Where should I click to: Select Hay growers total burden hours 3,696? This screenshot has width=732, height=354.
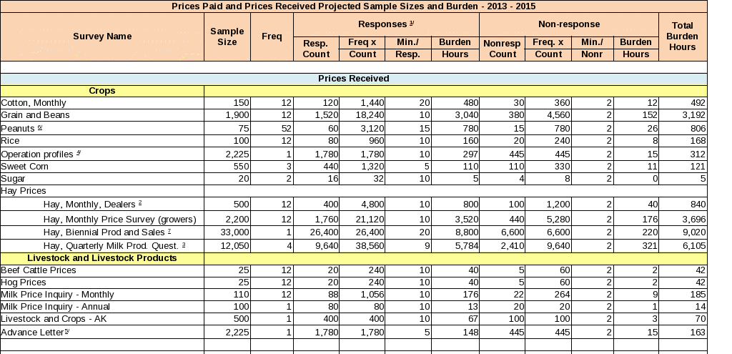(x=694, y=219)
